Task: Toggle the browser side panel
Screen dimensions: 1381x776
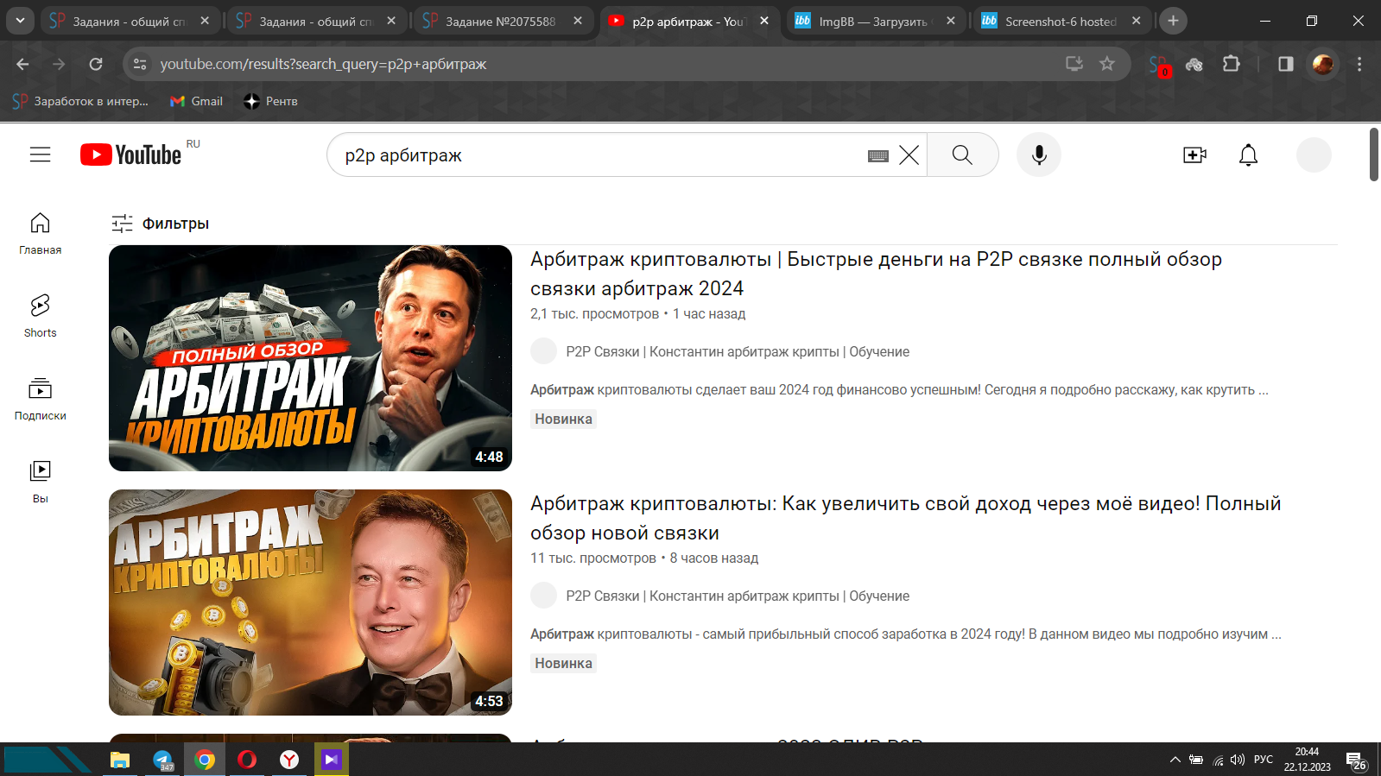Action: click(1285, 64)
